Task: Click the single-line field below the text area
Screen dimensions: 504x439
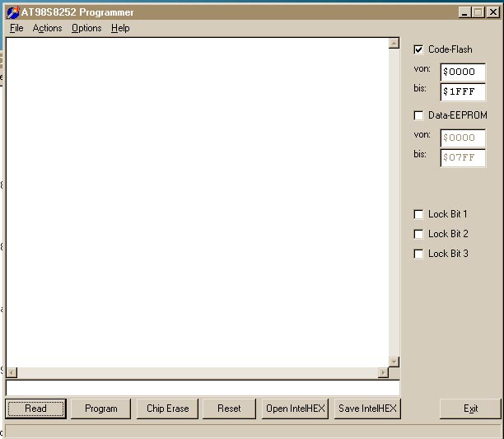Action: point(203,388)
